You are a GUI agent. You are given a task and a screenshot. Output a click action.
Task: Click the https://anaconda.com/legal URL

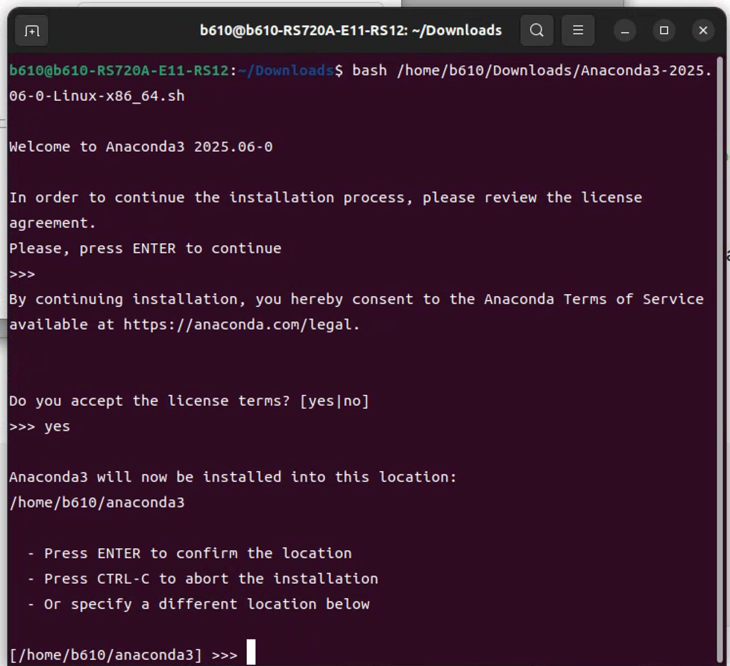click(x=237, y=325)
